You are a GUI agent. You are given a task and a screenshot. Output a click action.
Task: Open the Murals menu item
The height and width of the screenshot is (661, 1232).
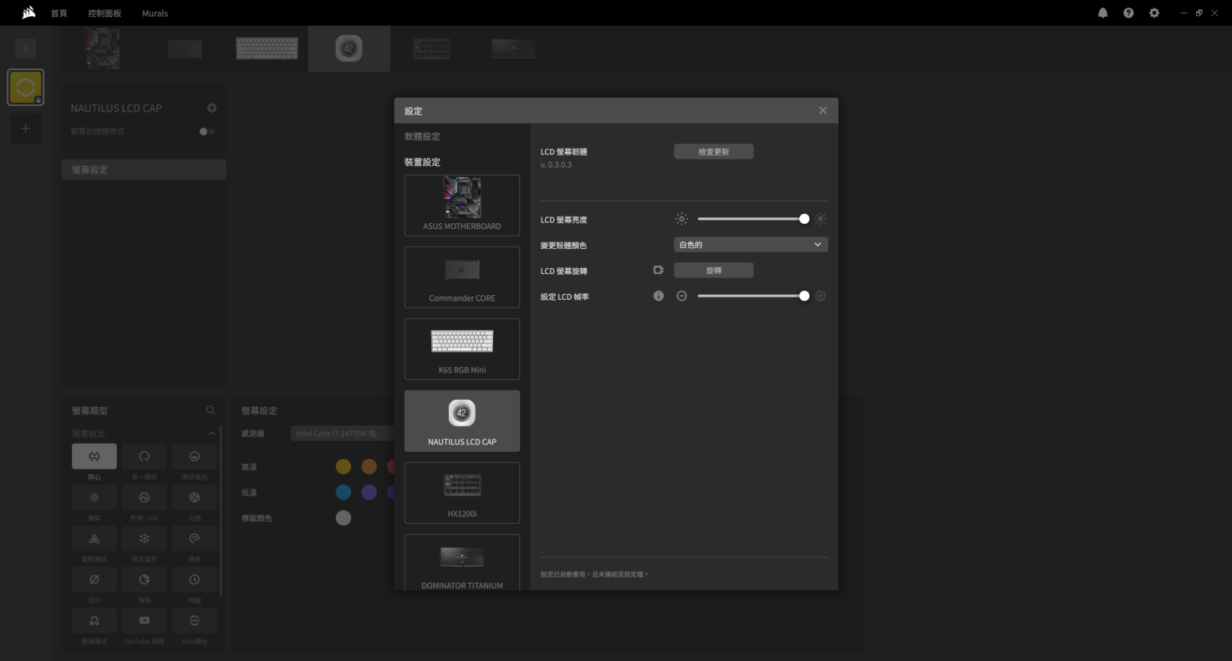[155, 13]
